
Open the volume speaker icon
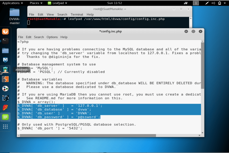click(x=213, y=3)
